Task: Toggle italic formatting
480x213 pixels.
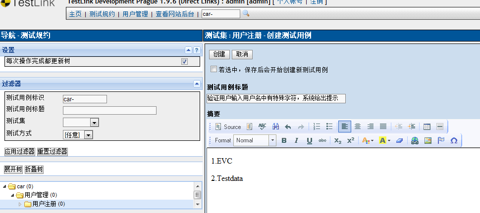Action: pyautogui.click(x=296, y=140)
